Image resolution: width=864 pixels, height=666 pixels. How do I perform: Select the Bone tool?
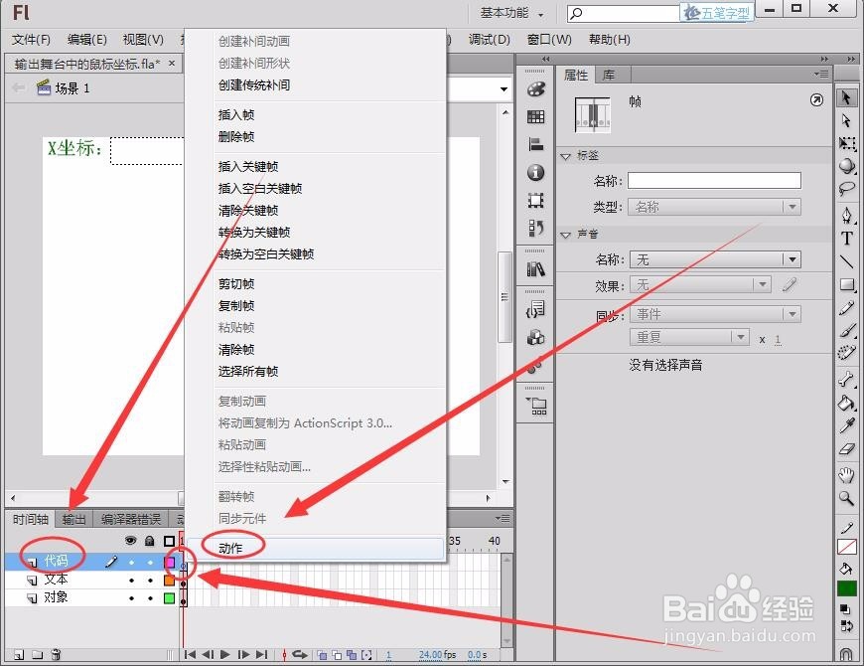846,380
